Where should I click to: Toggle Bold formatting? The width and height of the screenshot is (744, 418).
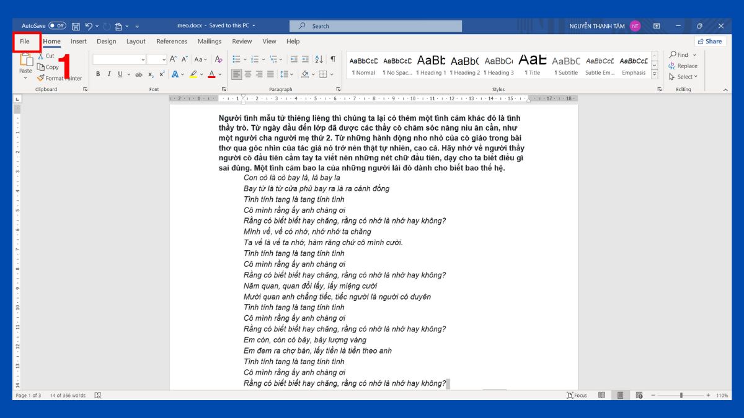98,74
